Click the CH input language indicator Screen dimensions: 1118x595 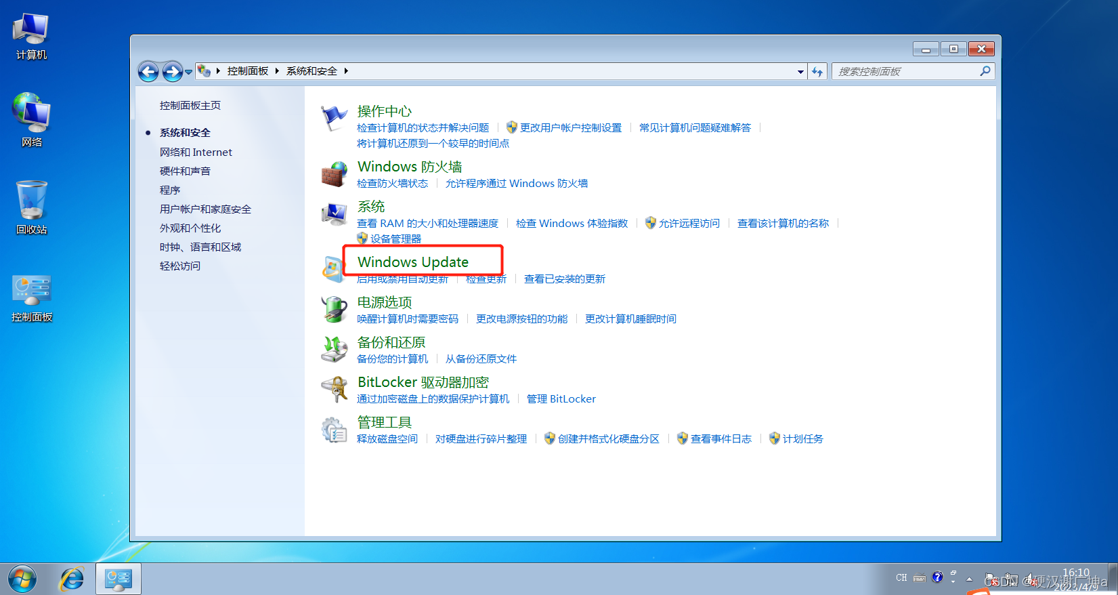901,577
